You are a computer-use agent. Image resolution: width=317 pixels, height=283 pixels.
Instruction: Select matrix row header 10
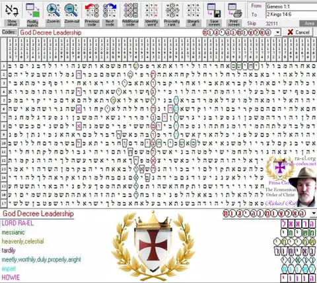[x=3, y=143]
